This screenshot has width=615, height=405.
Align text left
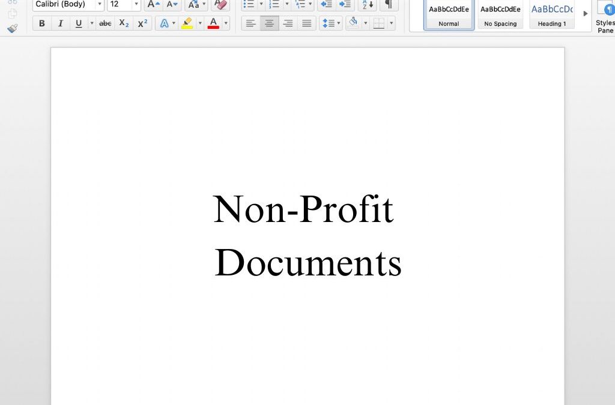(250, 23)
